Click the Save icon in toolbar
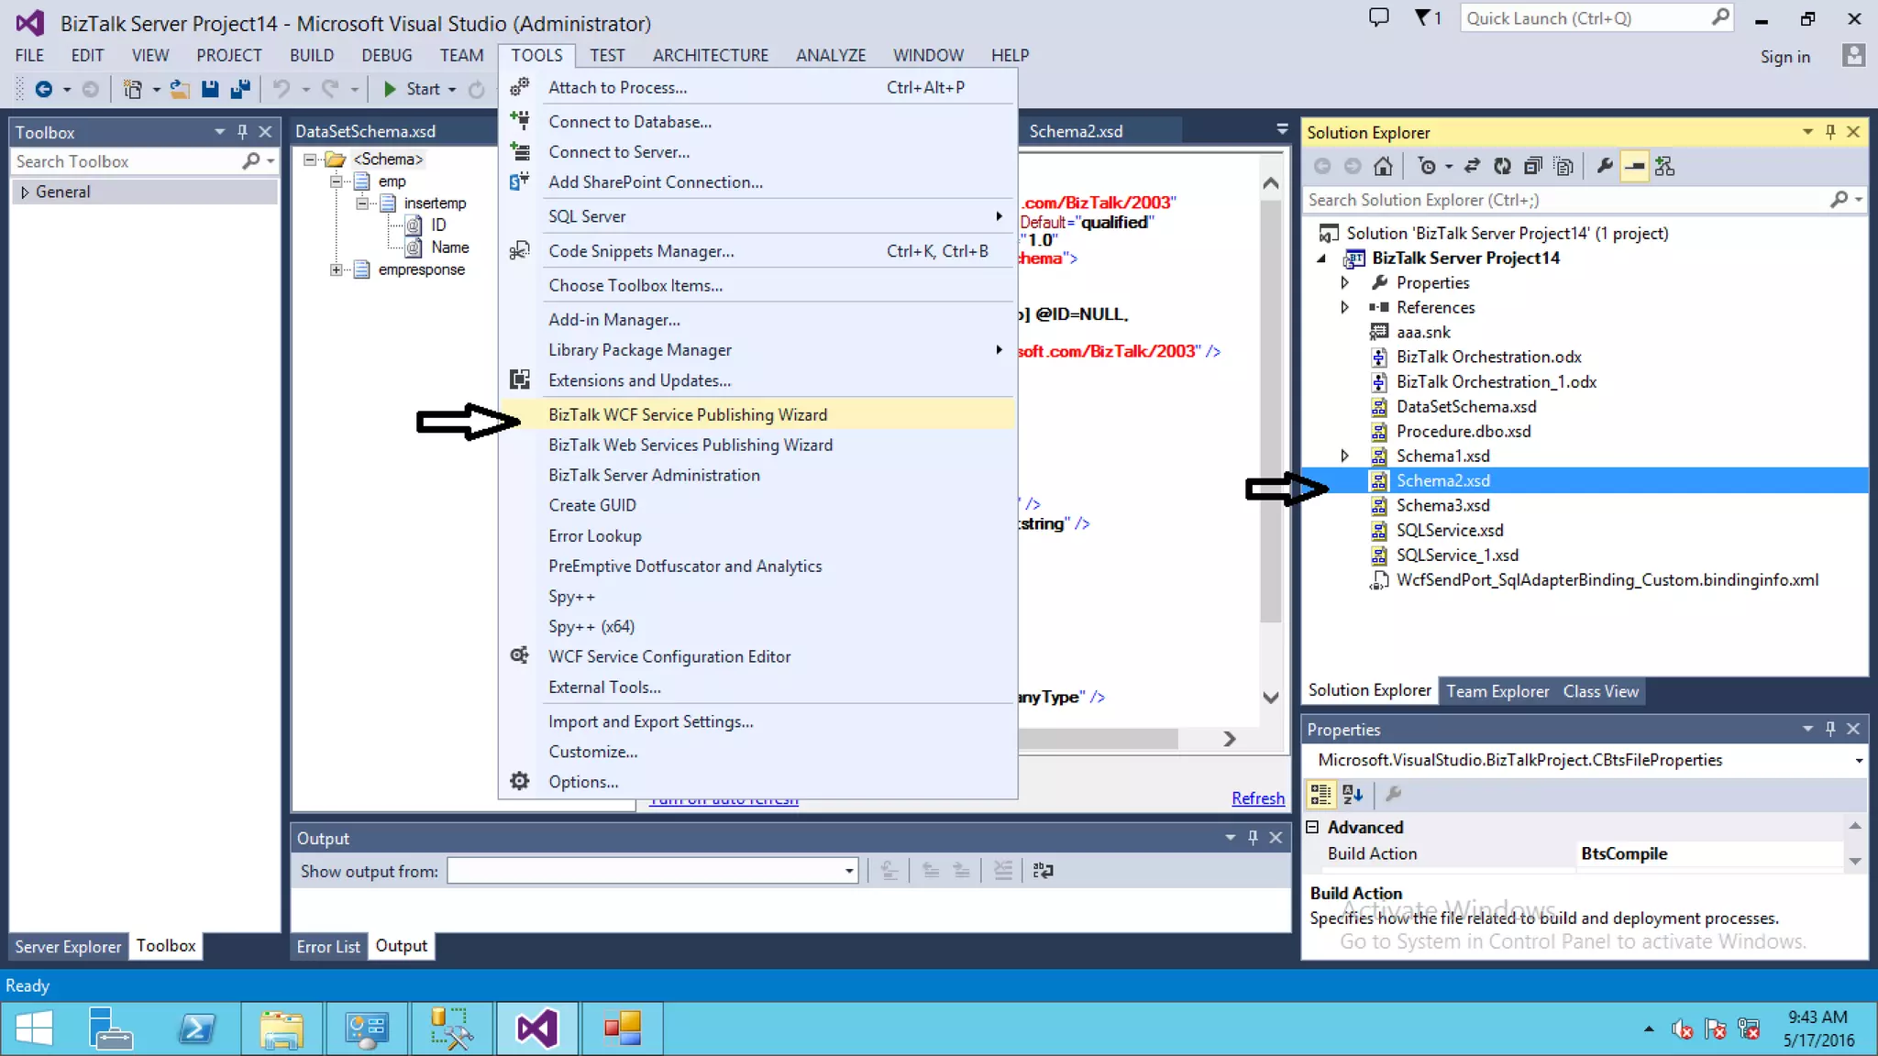This screenshot has width=1878, height=1056. [x=210, y=89]
